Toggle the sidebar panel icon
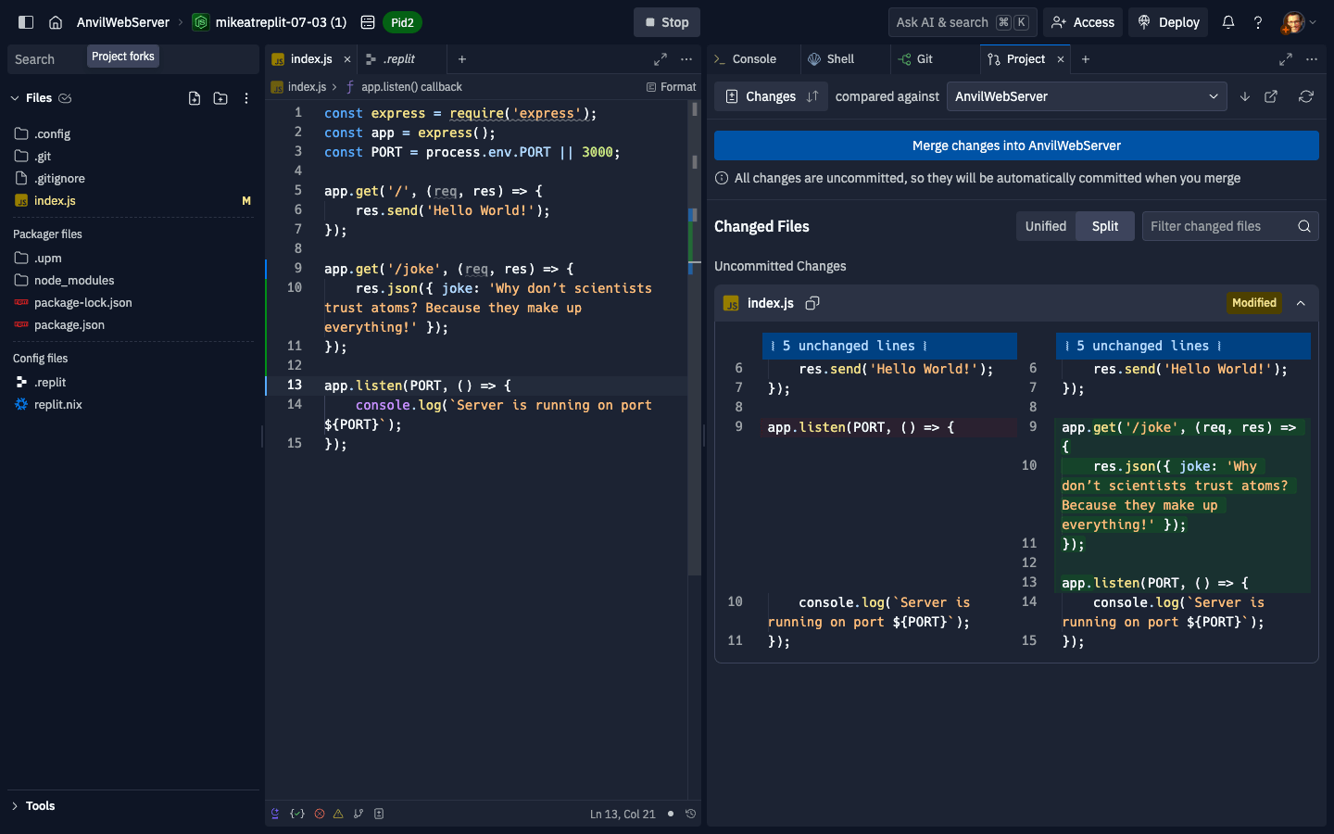1334x834 pixels. click(x=26, y=22)
